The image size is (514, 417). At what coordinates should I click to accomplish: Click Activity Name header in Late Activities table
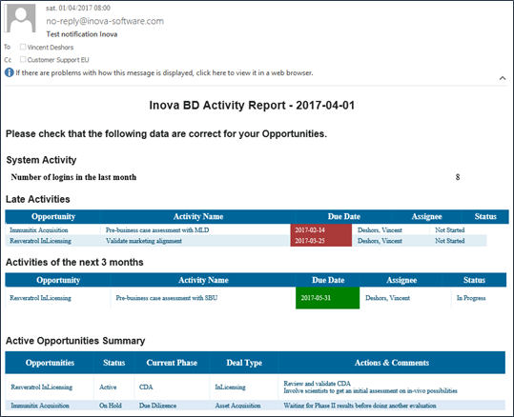coord(198,216)
